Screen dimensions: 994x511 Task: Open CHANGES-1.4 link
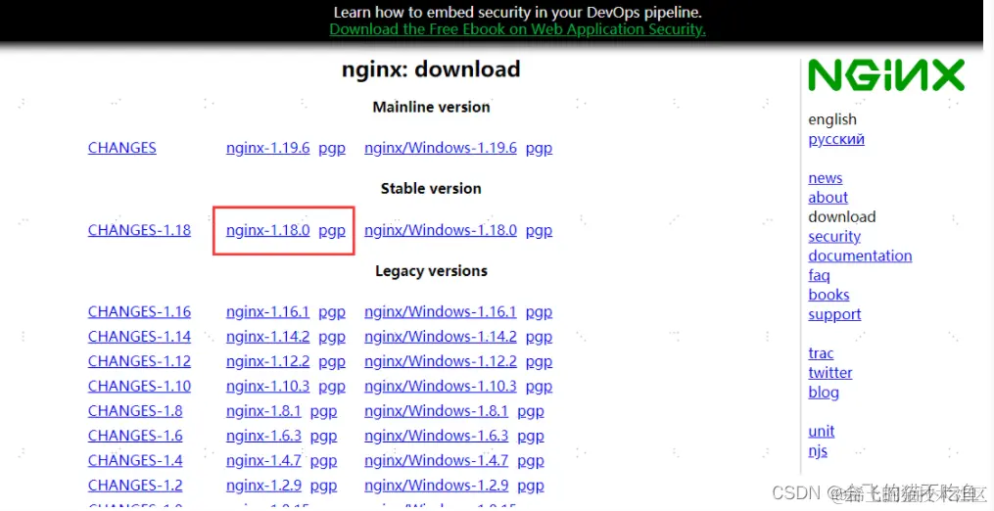click(x=135, y=460)
